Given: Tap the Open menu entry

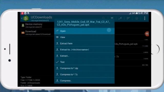Looking at the screenshot, I should (x=84, y=31).
